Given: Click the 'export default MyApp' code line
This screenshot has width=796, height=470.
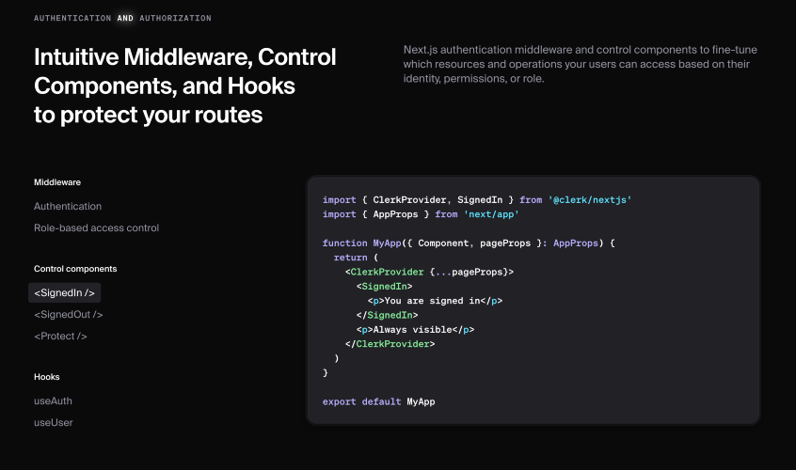Looking at the screenshot, I should click(378, 402).
